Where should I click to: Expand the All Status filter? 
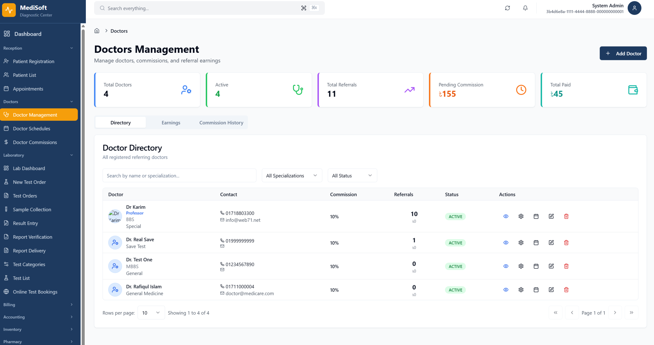(x=352, y=175)
